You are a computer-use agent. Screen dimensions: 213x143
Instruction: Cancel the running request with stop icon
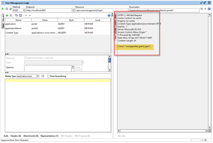7,10
